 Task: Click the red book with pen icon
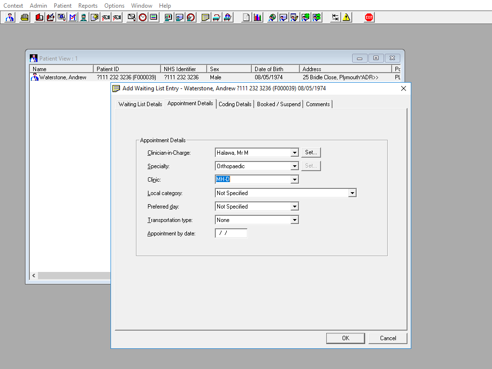pyautogui.click(x=50, y=17)
